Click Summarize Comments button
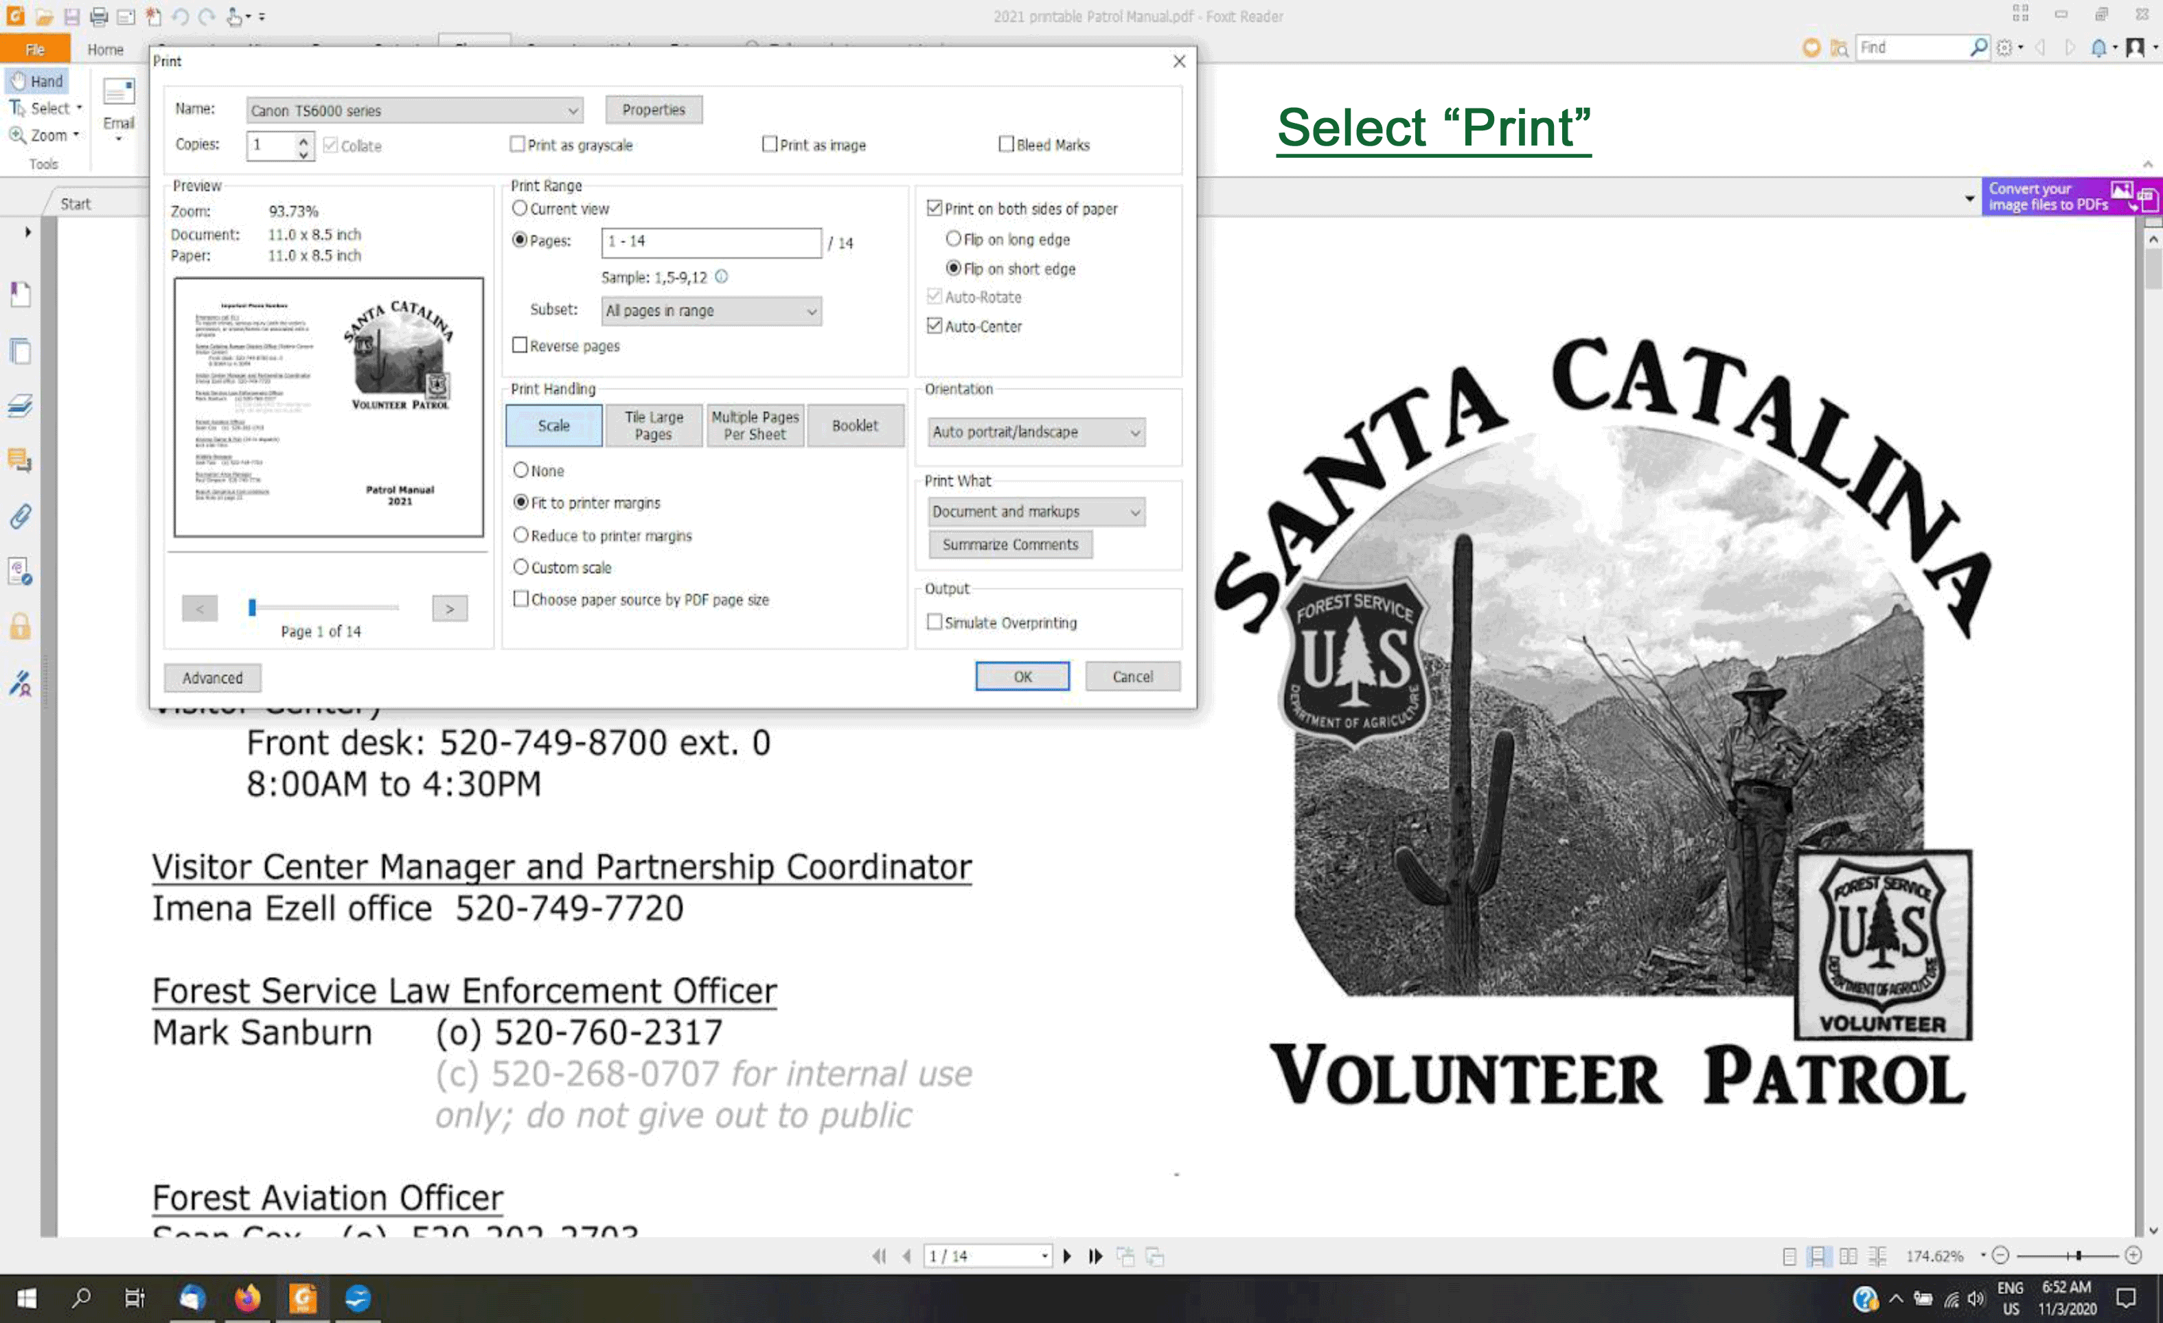This screenshot has width=2163, height=1323. click(x=1010, y=544)
